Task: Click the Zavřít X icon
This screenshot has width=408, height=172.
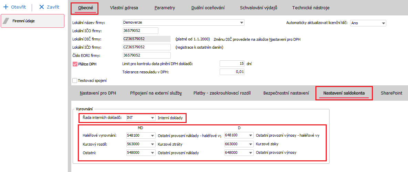Action: (42, 7)
